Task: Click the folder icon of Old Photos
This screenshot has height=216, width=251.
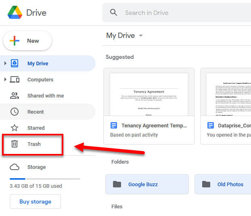Action: coord(206,184)
